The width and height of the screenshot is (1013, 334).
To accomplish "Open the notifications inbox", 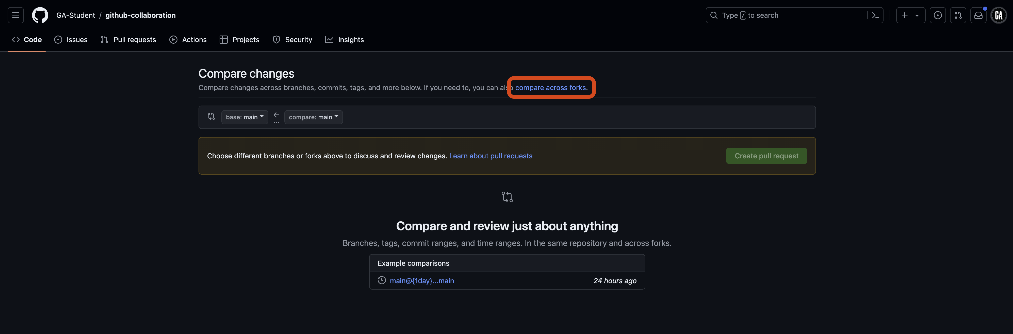I will tap(978, 15).
